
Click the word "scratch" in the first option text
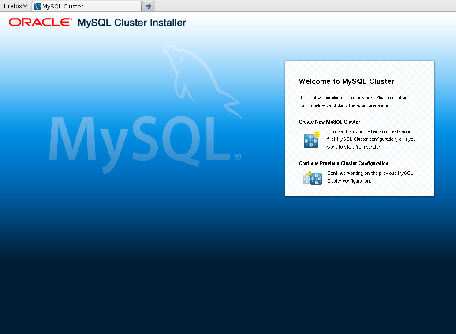(x=373, y=147)
